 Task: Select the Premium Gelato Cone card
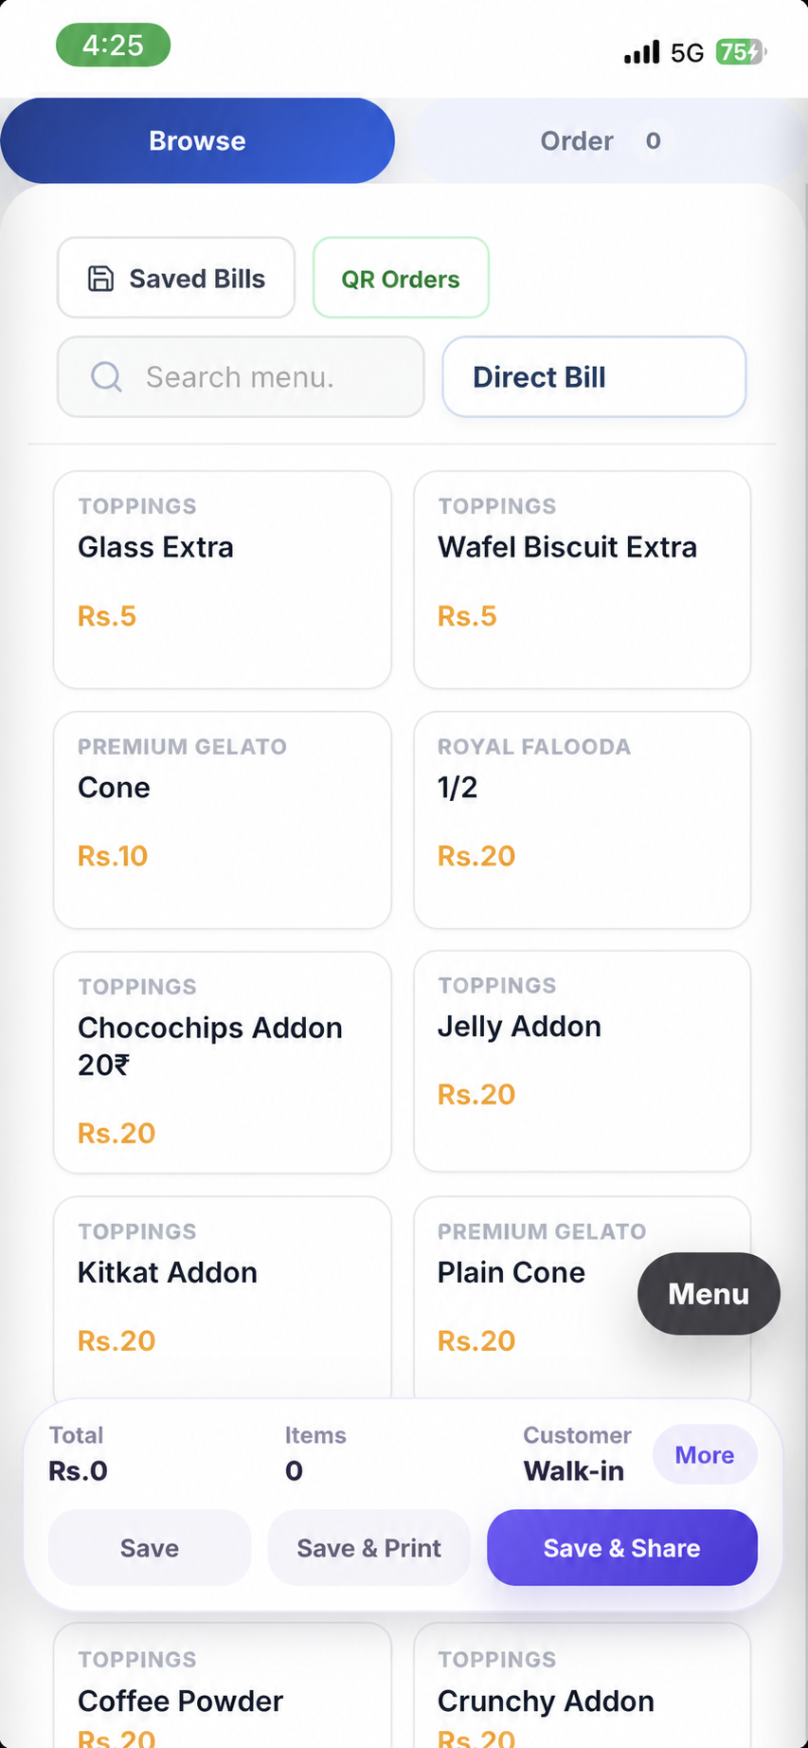click(223, 820)
